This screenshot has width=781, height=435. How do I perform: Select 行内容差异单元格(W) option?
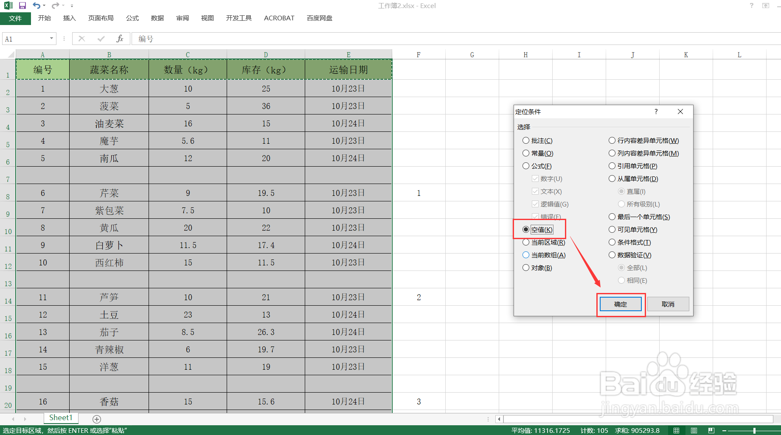644,140
